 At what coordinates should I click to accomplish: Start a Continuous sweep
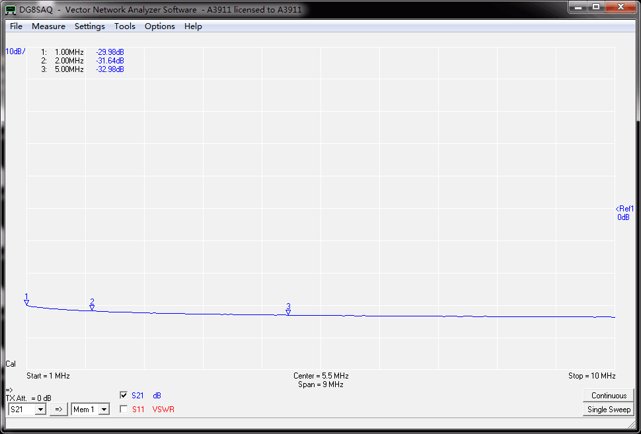pos(609,396)
